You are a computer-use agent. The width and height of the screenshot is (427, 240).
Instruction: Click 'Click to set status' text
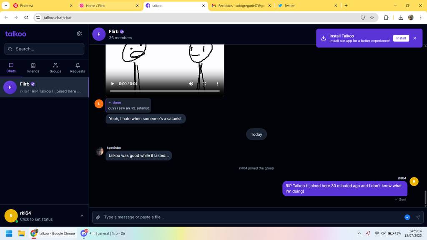click(36, 219)
